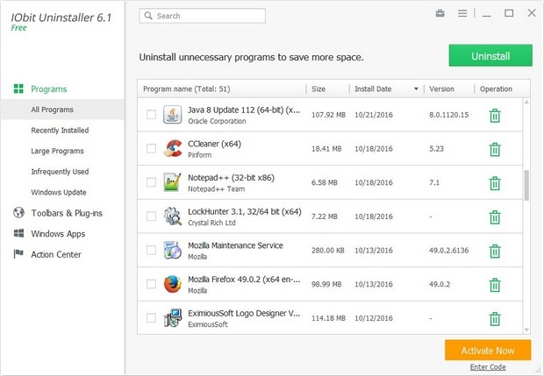Open Toolbars & Plug-ins section
The height and width of the screenshot is (376, 544).
coord(67,213)
